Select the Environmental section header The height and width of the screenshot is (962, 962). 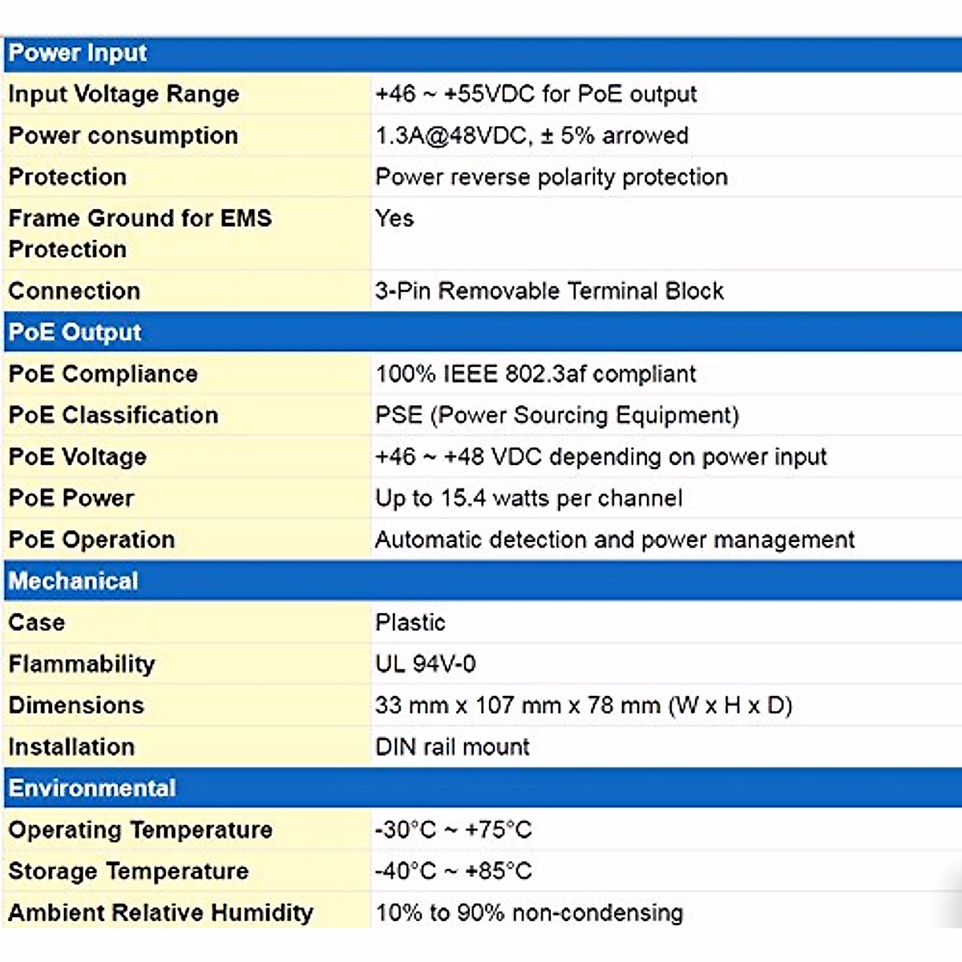pos(92,788)
